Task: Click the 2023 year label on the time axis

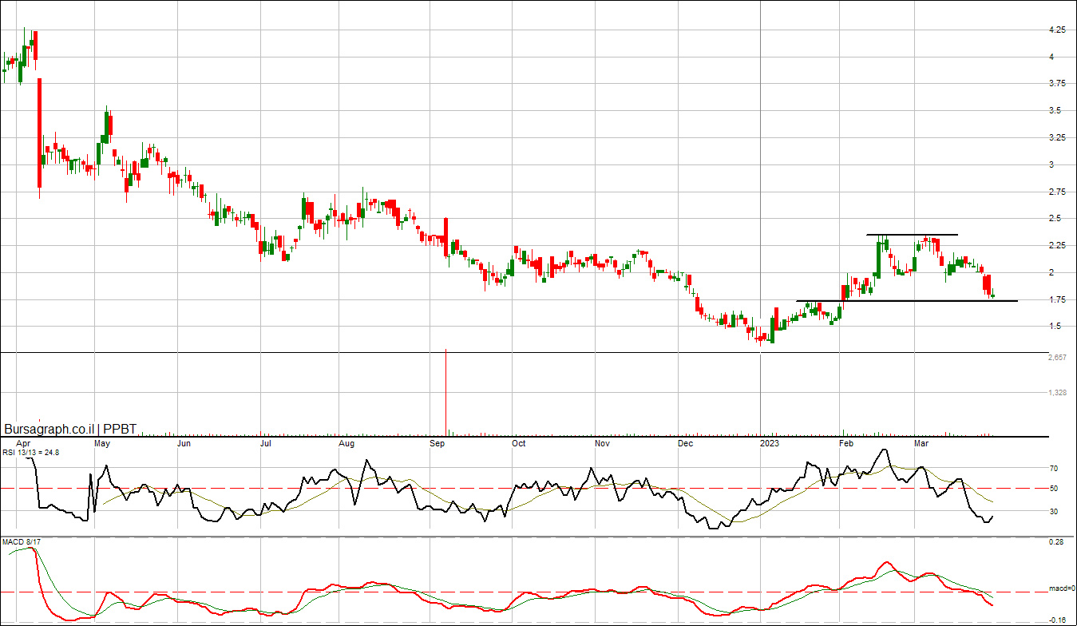Action: click(769, 443)
